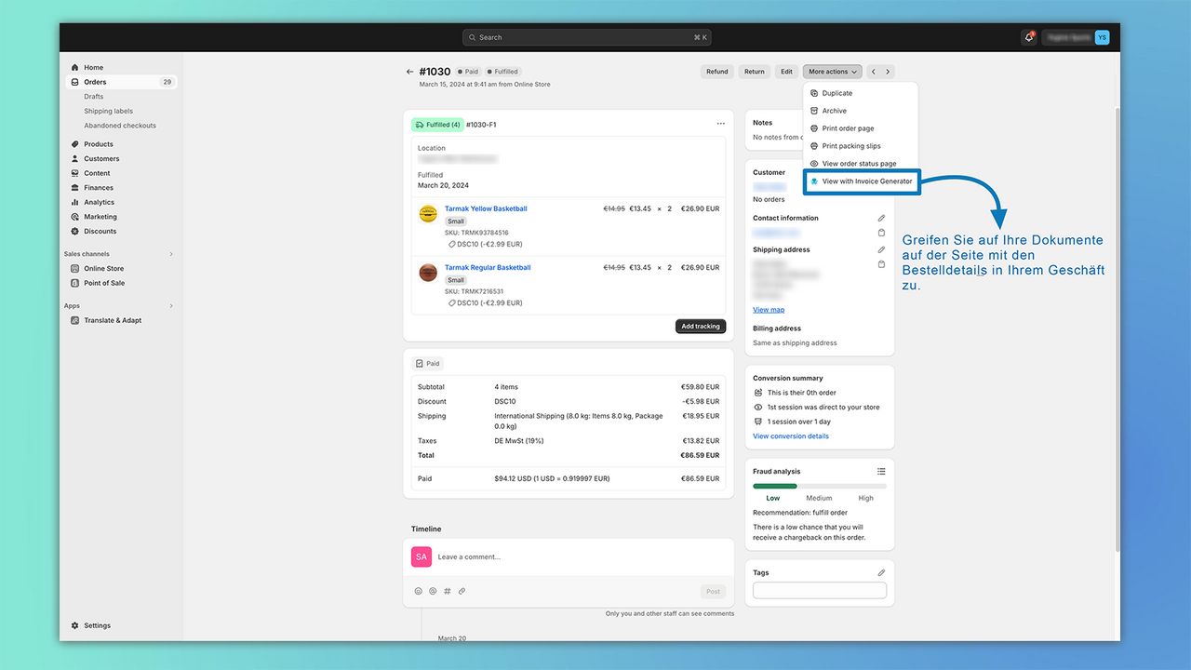Open View conversion details link

pos(791,436)
